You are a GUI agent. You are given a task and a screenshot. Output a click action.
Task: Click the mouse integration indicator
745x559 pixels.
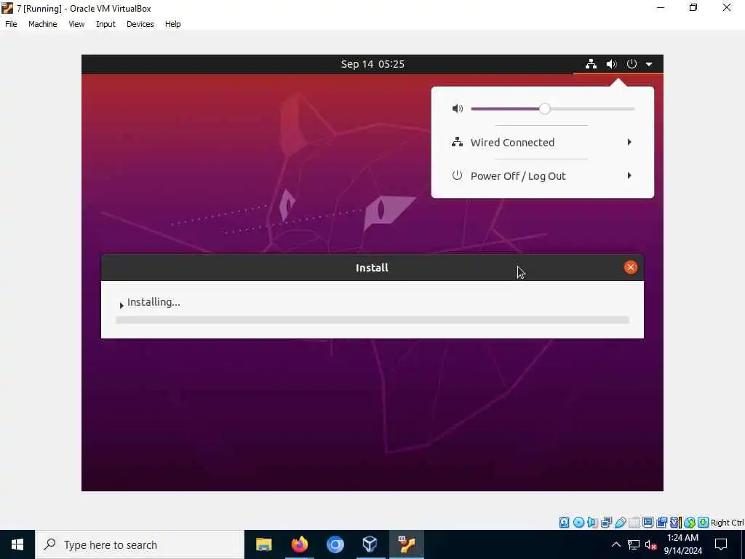(690, 523)
